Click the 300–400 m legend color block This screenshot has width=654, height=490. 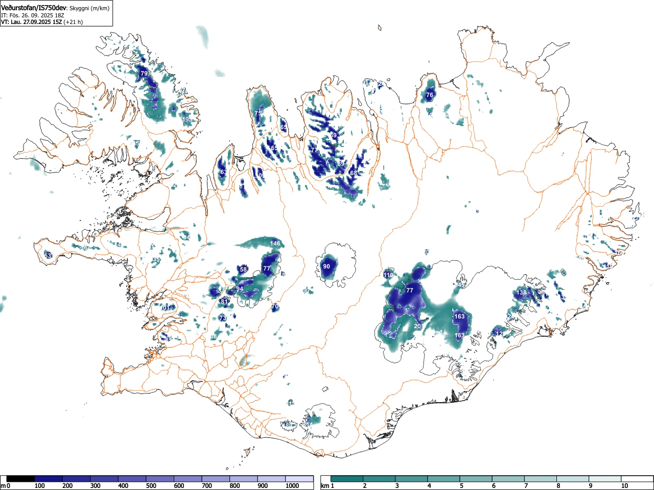point(104,479)
